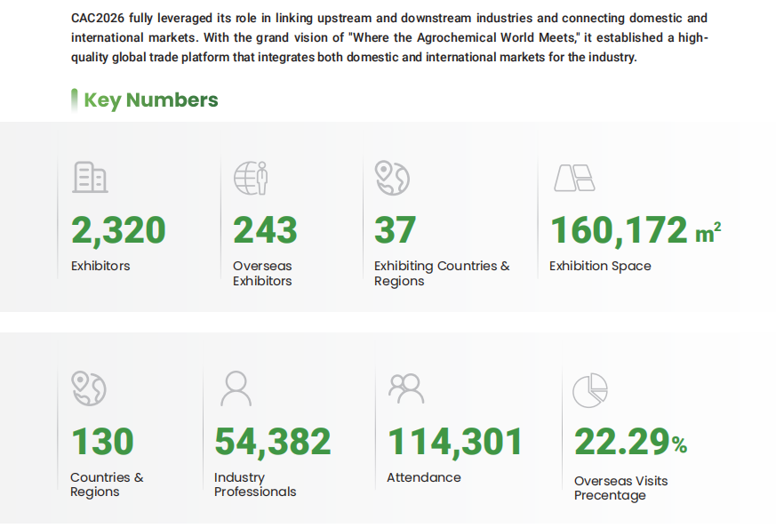
Task: Click the pie chart icon above 22.29%
Action: pyautogui.click(x=590, y=390)
